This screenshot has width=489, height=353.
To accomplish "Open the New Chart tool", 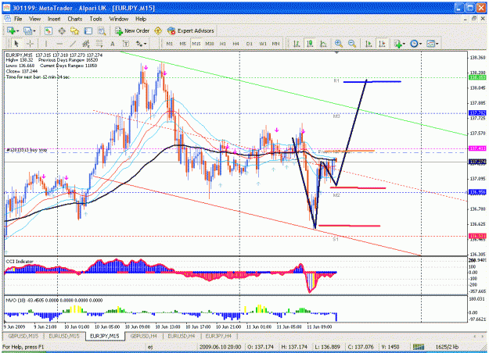I will pyautogui.click(x=12, y=30).
